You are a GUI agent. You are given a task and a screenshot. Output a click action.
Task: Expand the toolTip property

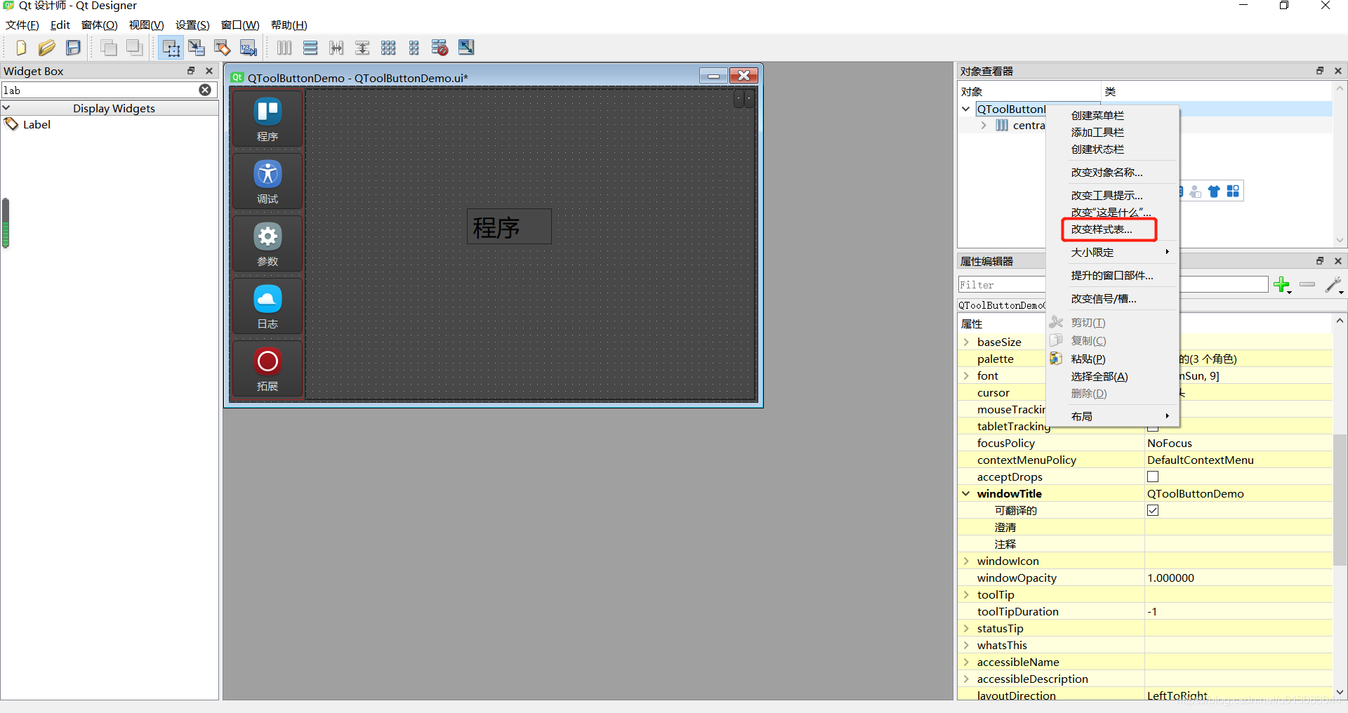pos(966,595)
